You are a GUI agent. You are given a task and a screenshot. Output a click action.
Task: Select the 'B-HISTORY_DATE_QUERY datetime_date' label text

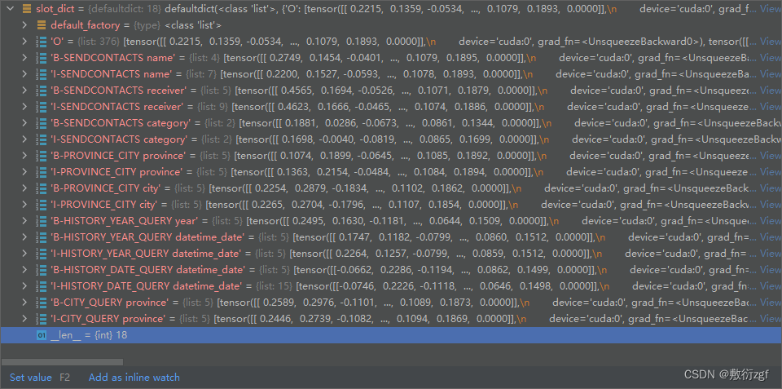(x=147, y=270)
